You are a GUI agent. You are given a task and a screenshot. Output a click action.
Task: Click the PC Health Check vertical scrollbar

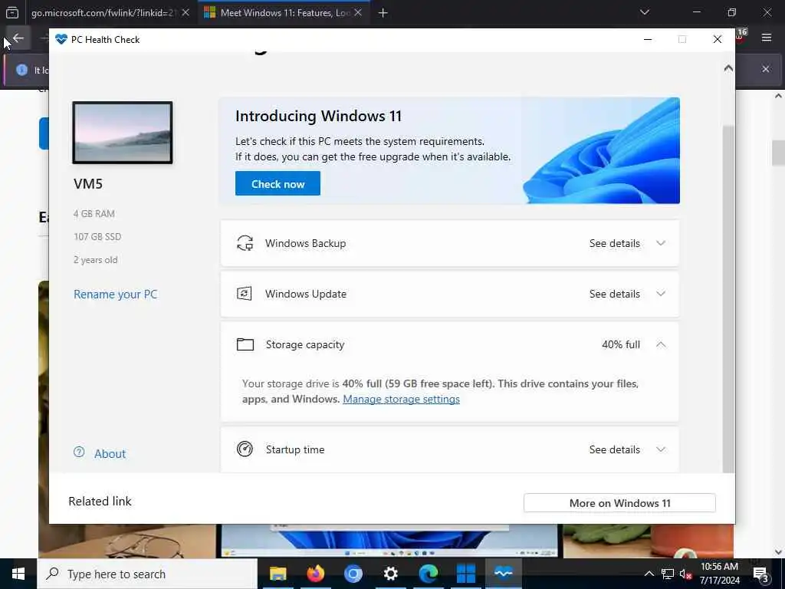(728, 298)
